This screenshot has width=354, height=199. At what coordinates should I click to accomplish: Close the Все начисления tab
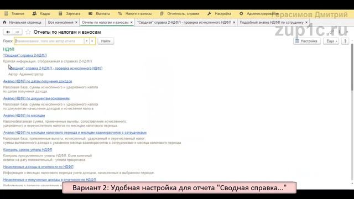tap(76, 22)
